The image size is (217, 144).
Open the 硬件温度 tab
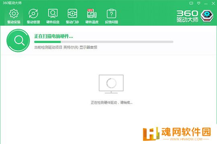(x=92, y=16)
